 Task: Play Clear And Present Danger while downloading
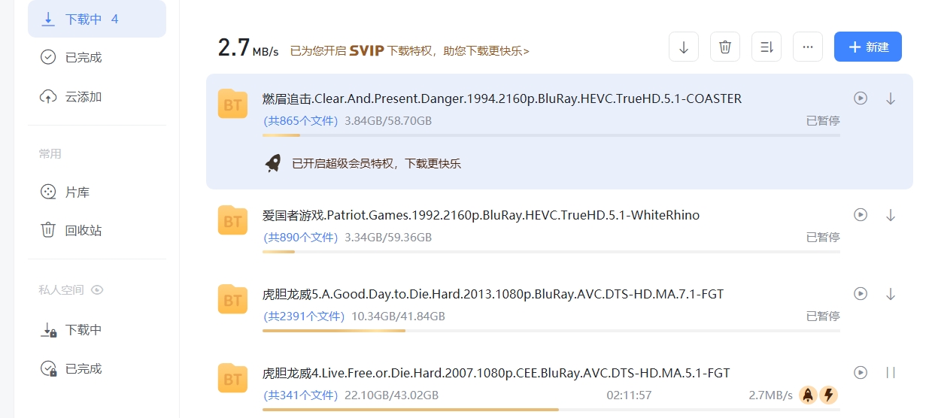[861, 98]
